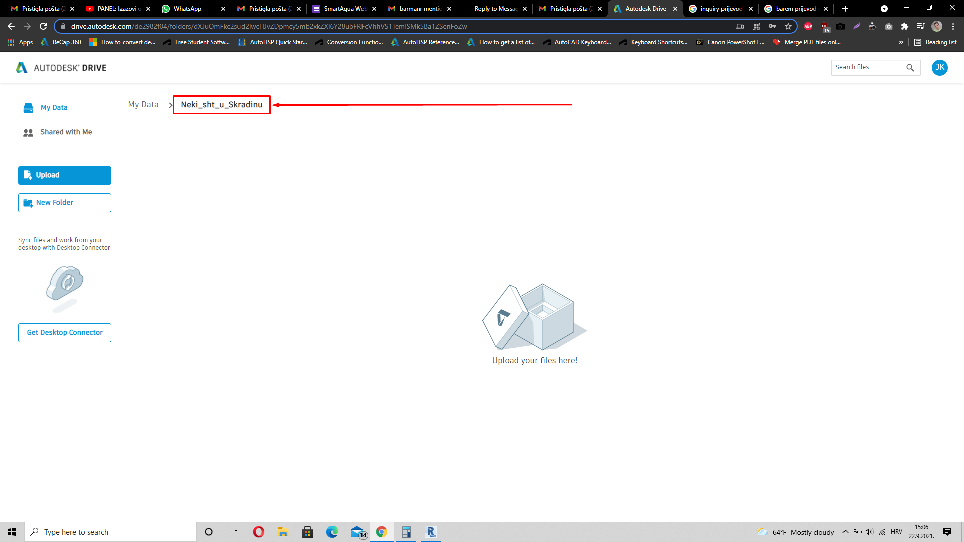Switch to inquiry prijevod tab
This screenshot has width=964, height=542.
coord(720,9)
